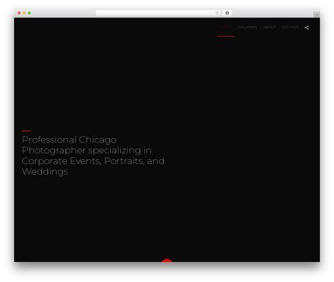Open the Galleries menu item
The height and width of the screenshot is (282, 334).
tap(247, 27)
